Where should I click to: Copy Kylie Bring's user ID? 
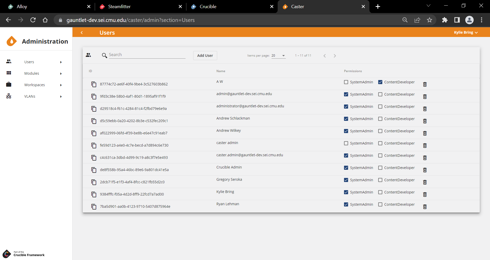[94, 194]
